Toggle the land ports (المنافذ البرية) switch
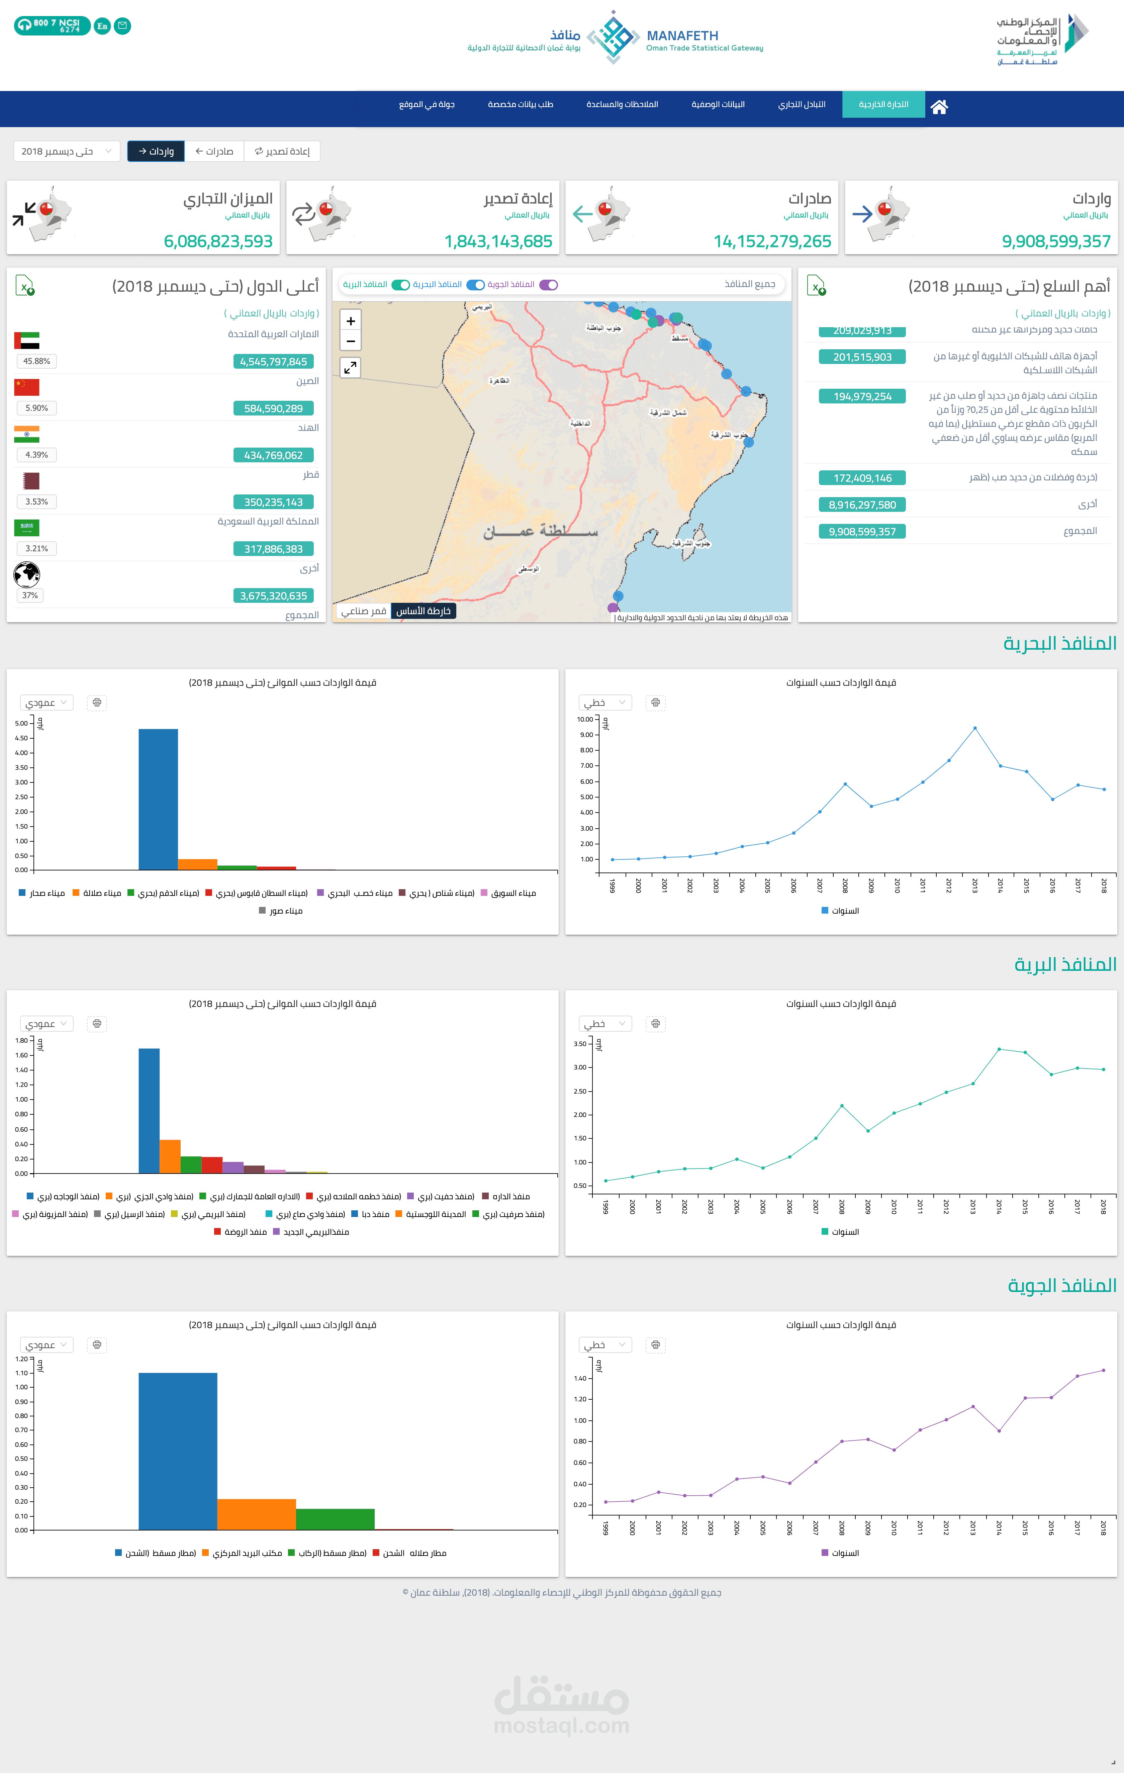 (x=400, y=285)
